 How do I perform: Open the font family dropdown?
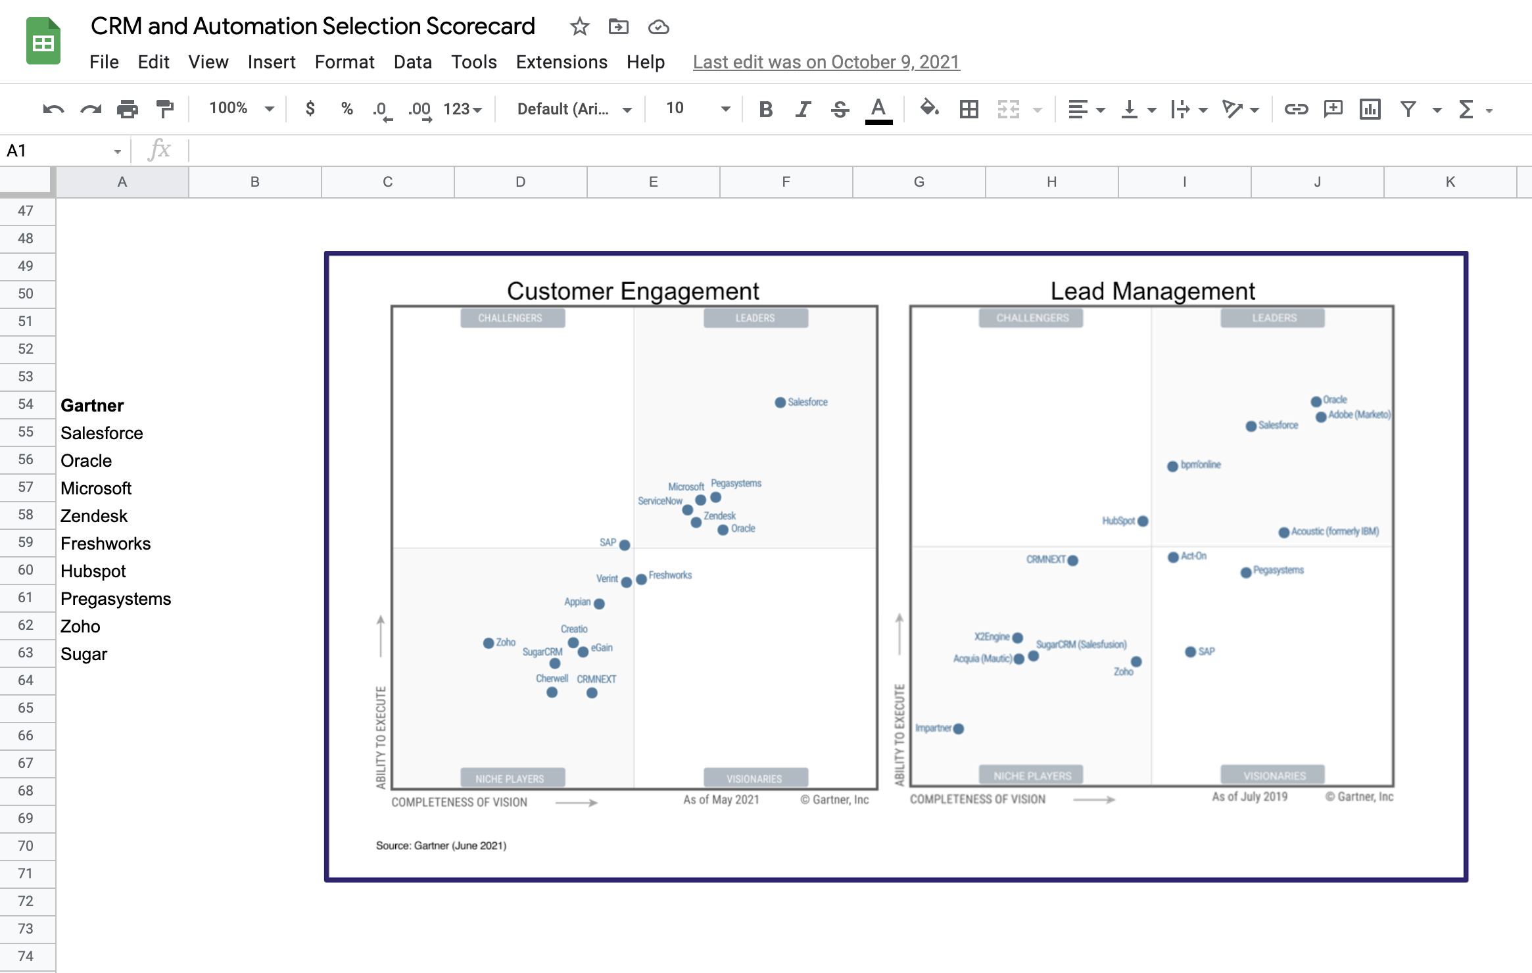click(x=574, y=109)
